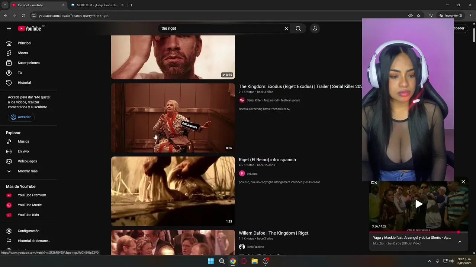Open the third-party cookies eye icon
Viewport: 476px width, 267px height.
click(410, 16)
